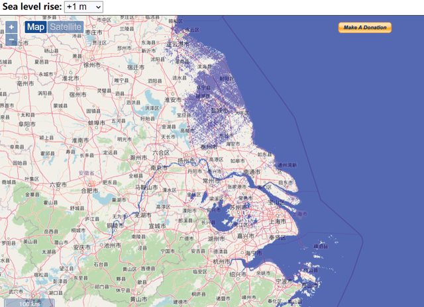
Task: Zoom in with the plus button
Action: click(x=11, y=27)
